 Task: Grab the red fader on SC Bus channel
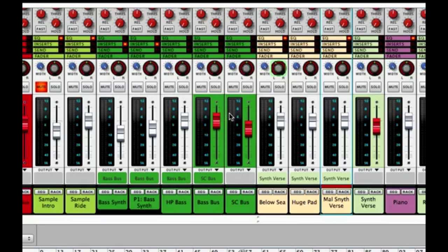click(248, 128)
